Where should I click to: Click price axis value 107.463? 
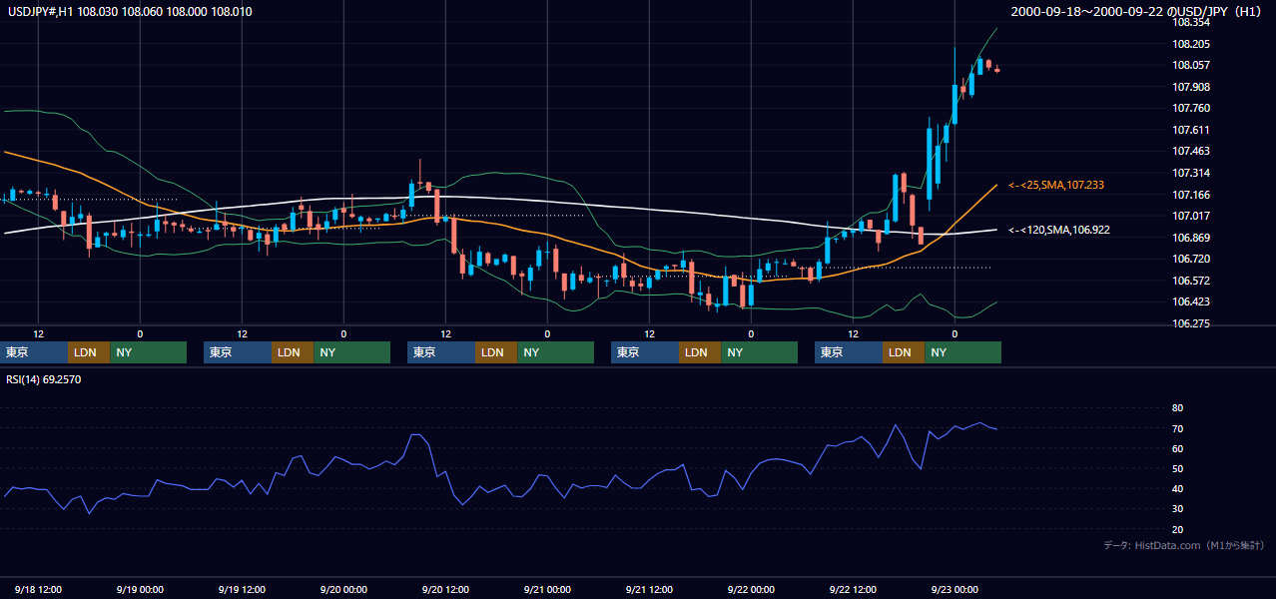point(1192,151)
